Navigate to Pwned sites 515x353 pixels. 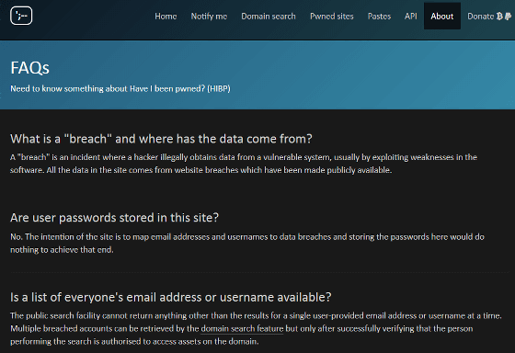332,17
